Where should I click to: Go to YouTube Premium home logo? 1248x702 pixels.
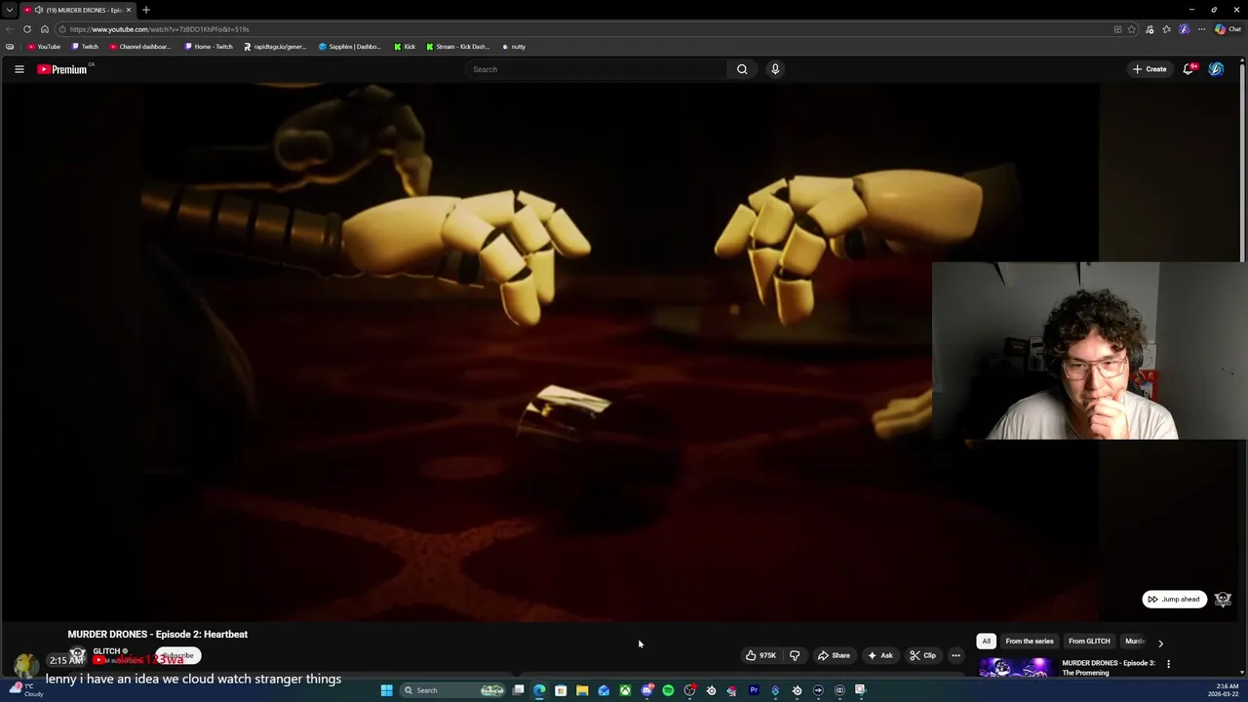(x=64, y=69)
